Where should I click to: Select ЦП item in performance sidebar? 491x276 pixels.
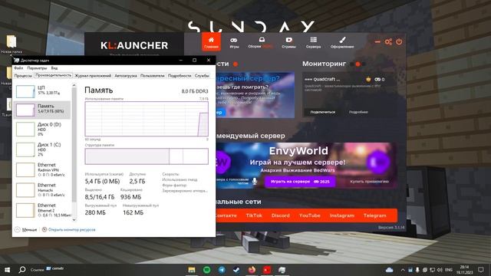(42, 90)
